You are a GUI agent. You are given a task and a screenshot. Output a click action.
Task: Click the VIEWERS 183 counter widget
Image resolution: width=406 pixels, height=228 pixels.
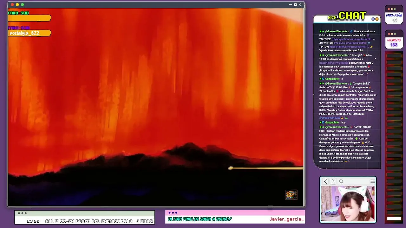tap(394, 40)
